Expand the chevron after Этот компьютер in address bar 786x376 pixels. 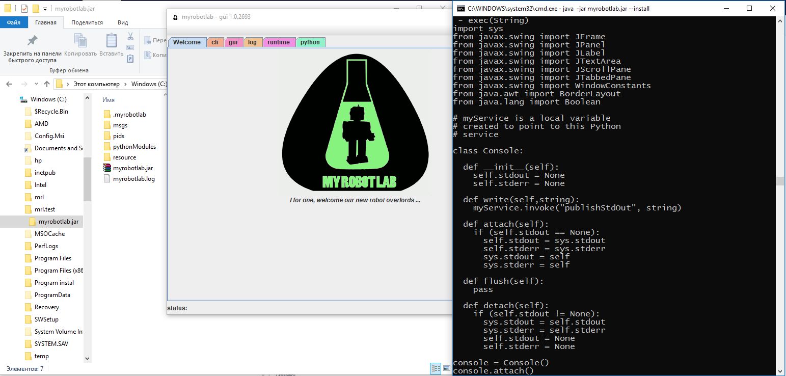[x=125, y=84]
